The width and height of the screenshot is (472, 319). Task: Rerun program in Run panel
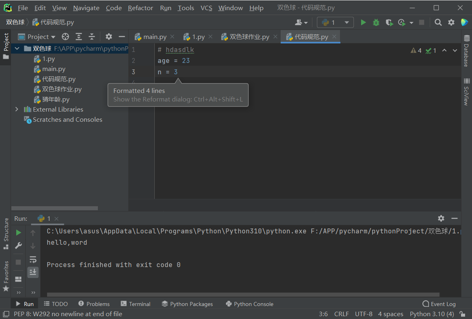18,233
